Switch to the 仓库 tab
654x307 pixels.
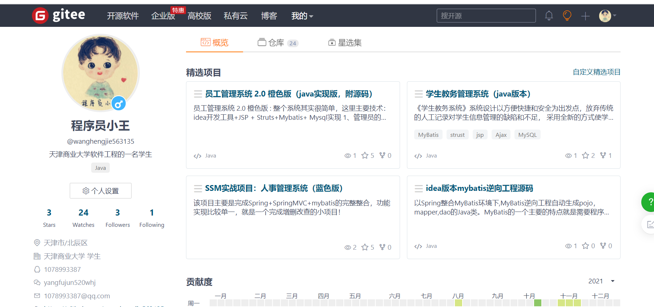(278, 43)
